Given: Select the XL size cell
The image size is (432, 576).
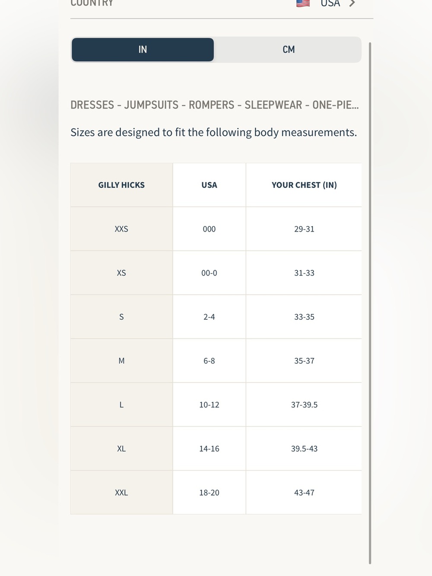Looking at the screenshot, I should [x=121, y=449].
